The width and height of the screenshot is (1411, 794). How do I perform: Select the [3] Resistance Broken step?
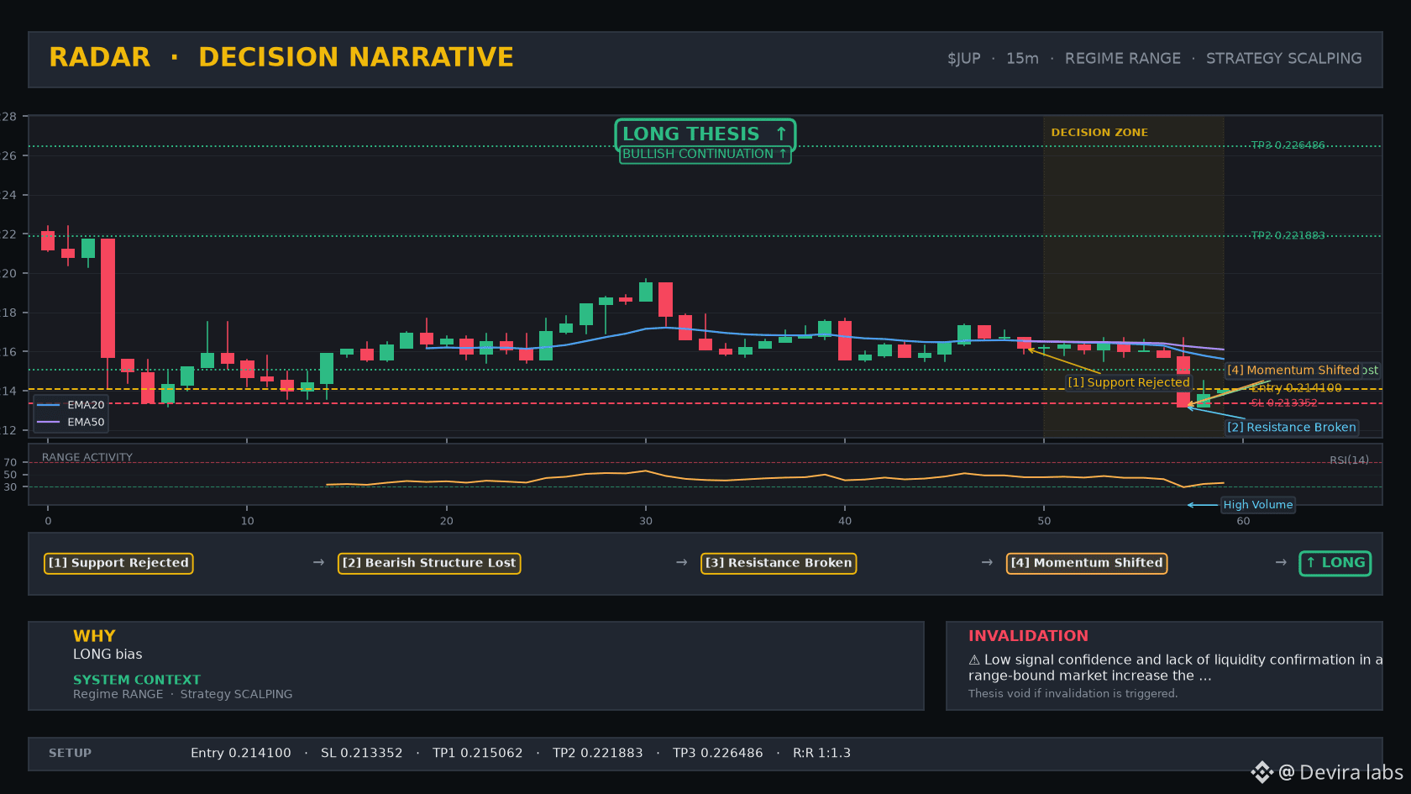pos(779,563)
